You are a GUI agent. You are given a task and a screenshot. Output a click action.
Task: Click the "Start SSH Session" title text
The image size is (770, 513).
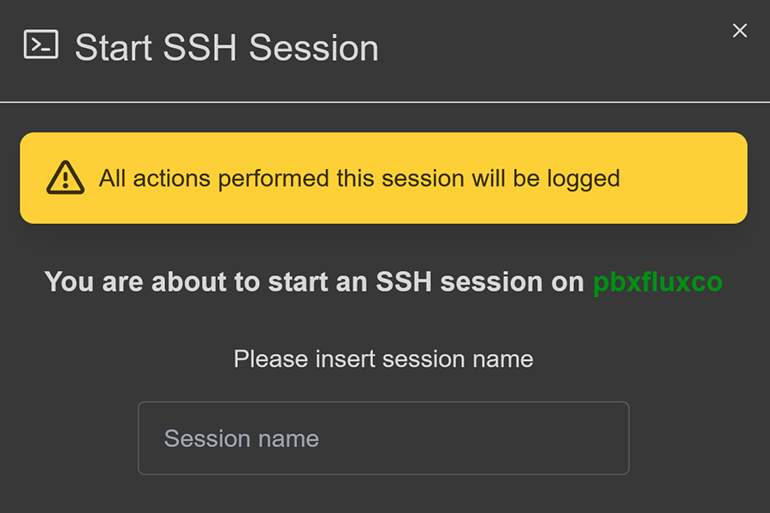226,47
